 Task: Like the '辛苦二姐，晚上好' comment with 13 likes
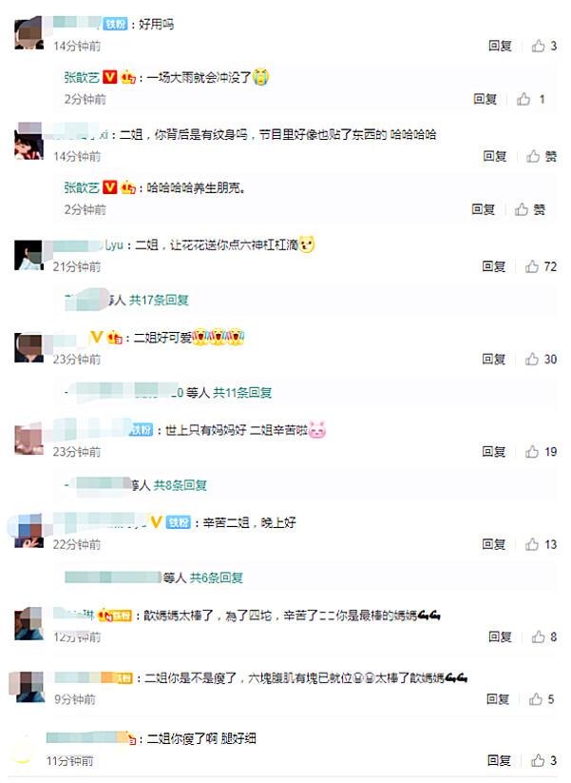pyautogui.click(x=542, y=544)
